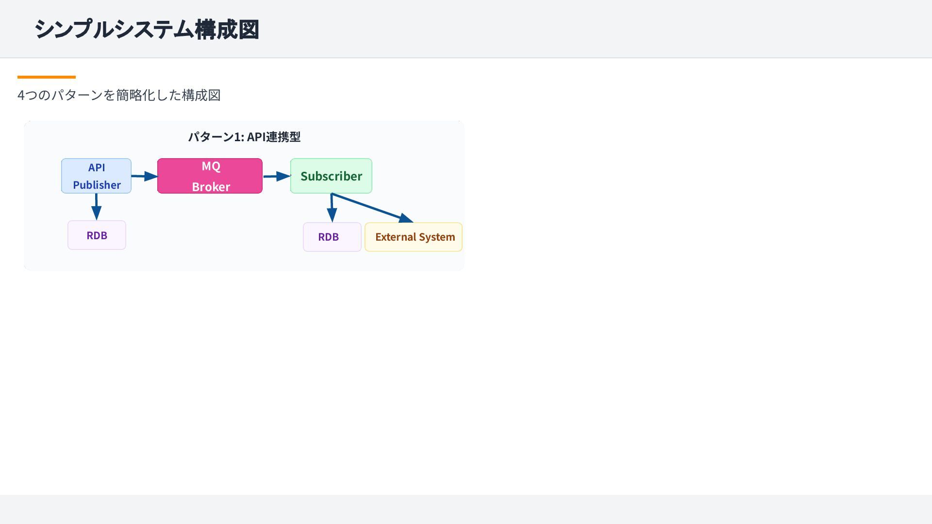Select the heading パターン1: API連携型

(x=244, y=137)
